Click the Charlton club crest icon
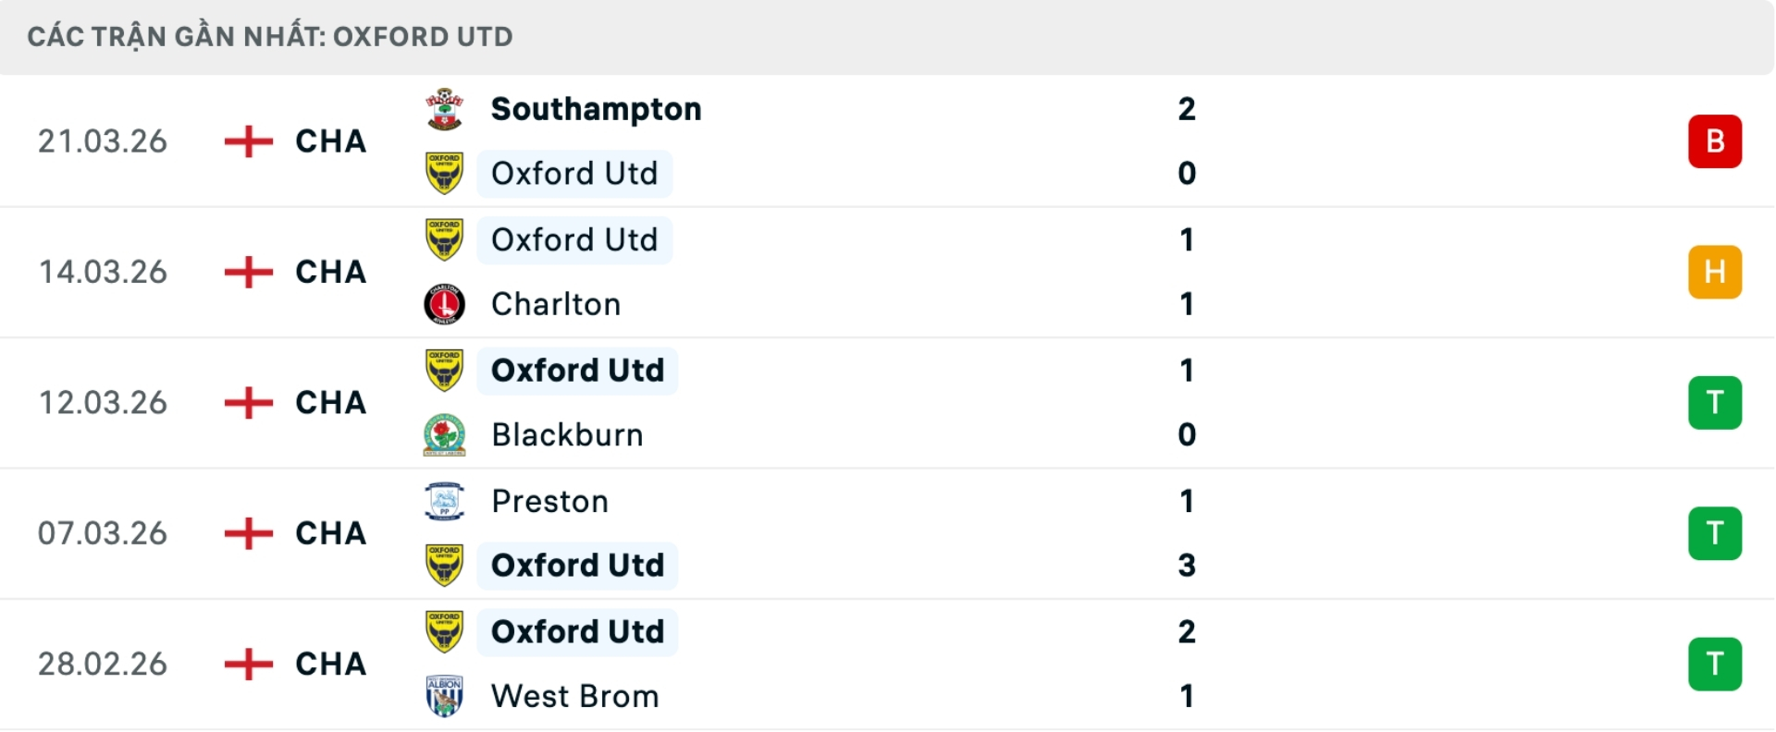This screenshot has height=732, width=1776. [x=444, y=304]
